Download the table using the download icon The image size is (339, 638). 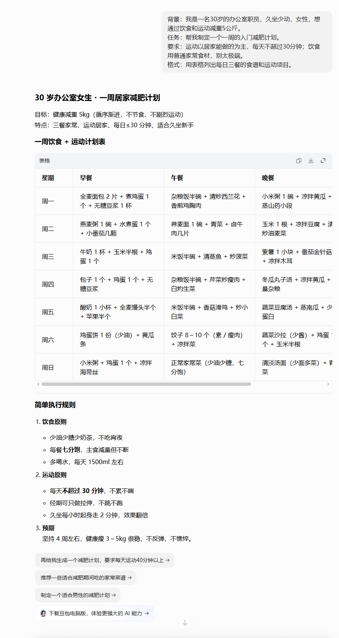pyautogui.click(x=311, y=161)
